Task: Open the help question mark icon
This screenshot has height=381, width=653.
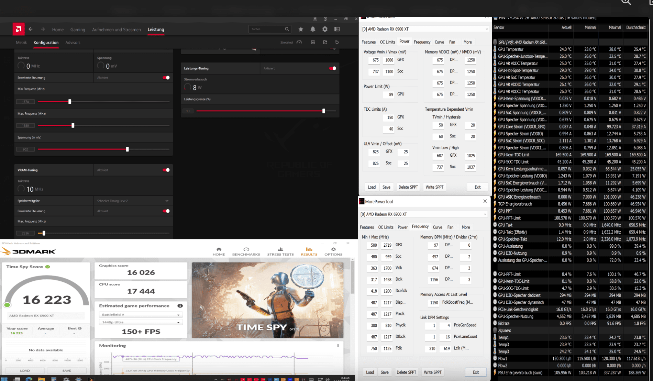Action: coord(325,19)
